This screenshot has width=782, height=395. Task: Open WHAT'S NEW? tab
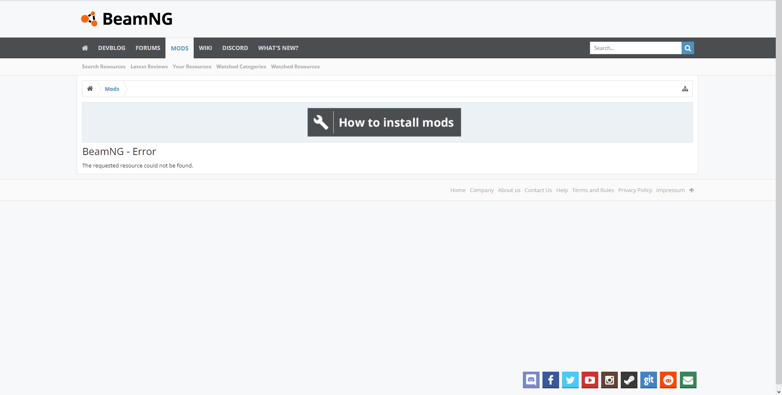278,48
